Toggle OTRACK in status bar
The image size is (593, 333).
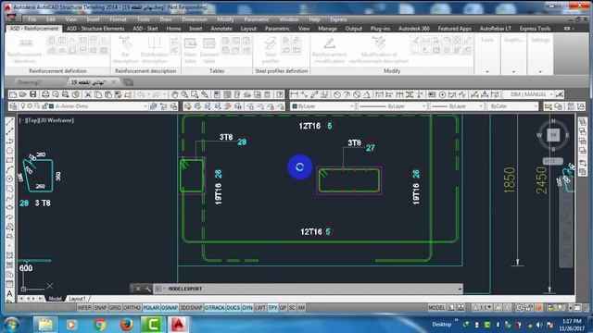tap(214, 308)
